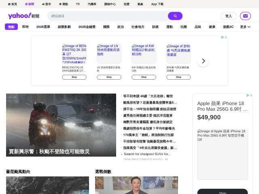Open LN slippers product image

[x=109, y=54]
